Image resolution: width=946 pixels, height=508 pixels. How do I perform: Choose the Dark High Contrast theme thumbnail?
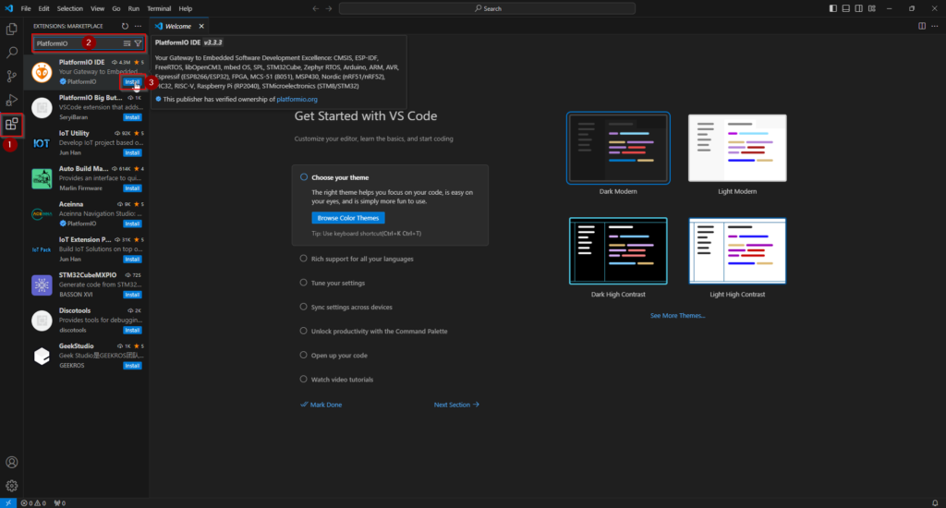point(618,251)
